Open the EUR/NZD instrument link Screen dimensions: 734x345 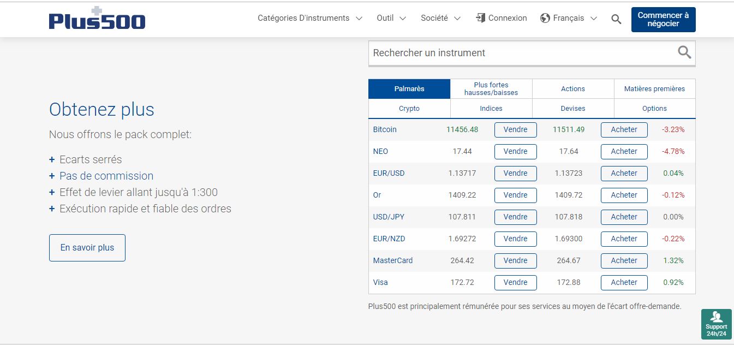pyautogui.click(x=389, y=239)
